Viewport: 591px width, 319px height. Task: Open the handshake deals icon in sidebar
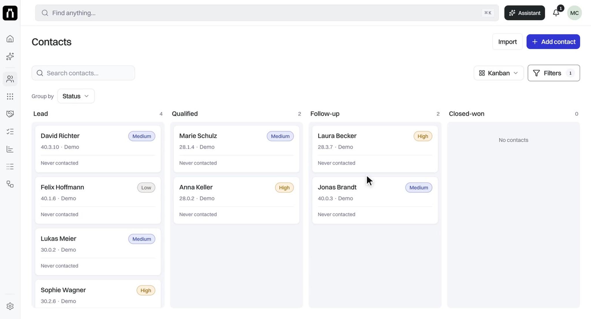10,114
